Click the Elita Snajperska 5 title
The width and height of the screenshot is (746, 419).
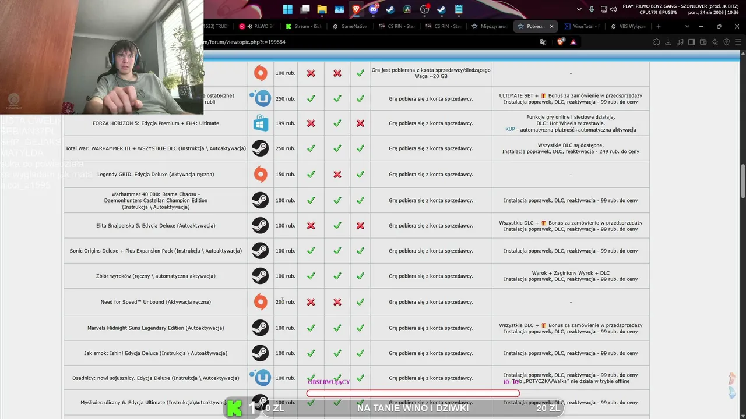(x=156, y=226)
